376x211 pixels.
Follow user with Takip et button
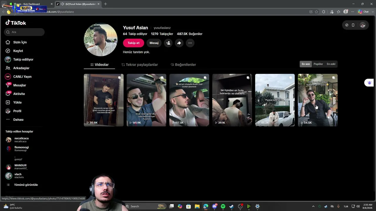pos(133,43)
